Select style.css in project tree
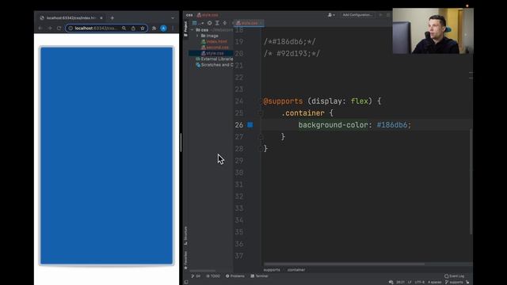507x285 pixels. pos(215,53)
